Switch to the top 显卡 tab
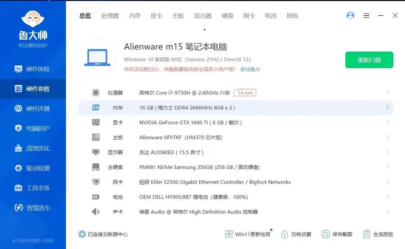Screen dimensions: 405x249 [x=156, y=16]
